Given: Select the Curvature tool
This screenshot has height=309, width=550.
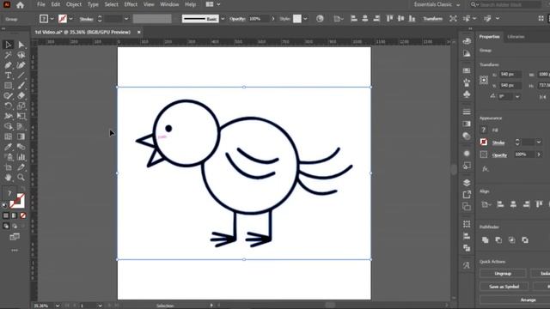Looking at the screenshot, I should tap(21, 65).
